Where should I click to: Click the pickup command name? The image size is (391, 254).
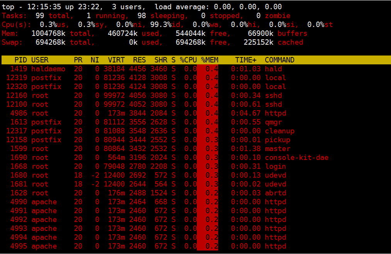tap(278, 140)
